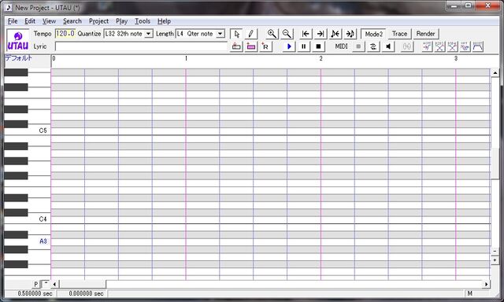Click the horizontal scrollbar left arrow
Image resolution: width=504 pixels, height=302 pixels.
[x=54, y=284]
